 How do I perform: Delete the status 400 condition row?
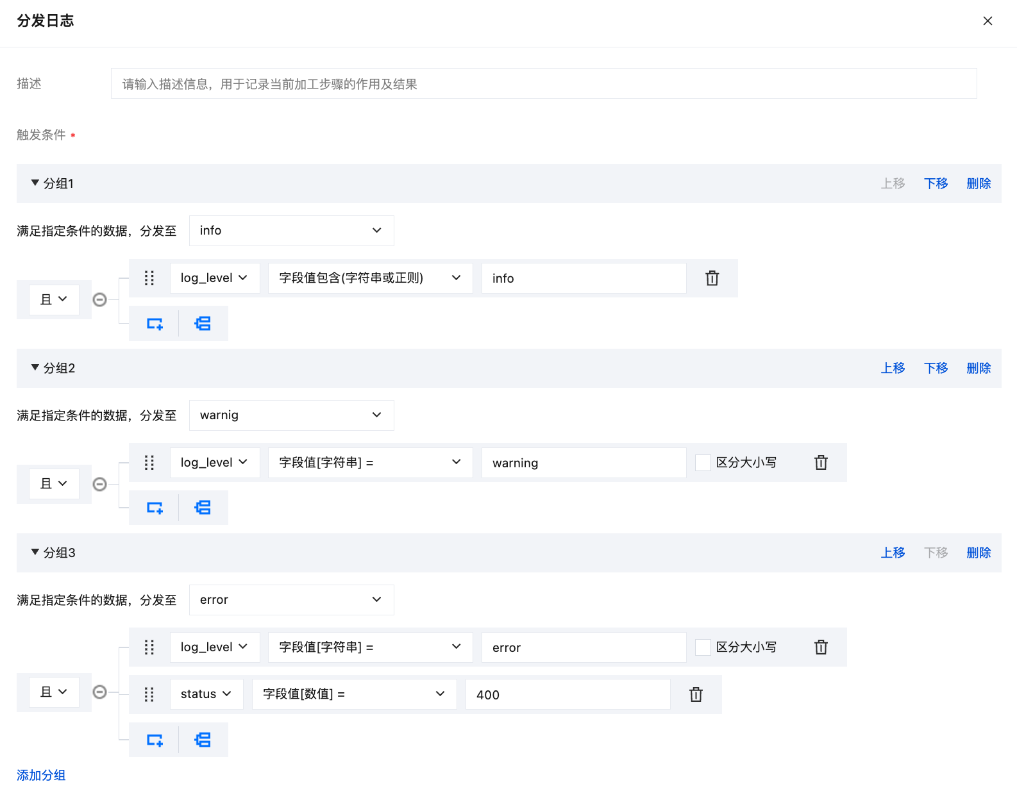pyautogui.click(x=696, y=694)
